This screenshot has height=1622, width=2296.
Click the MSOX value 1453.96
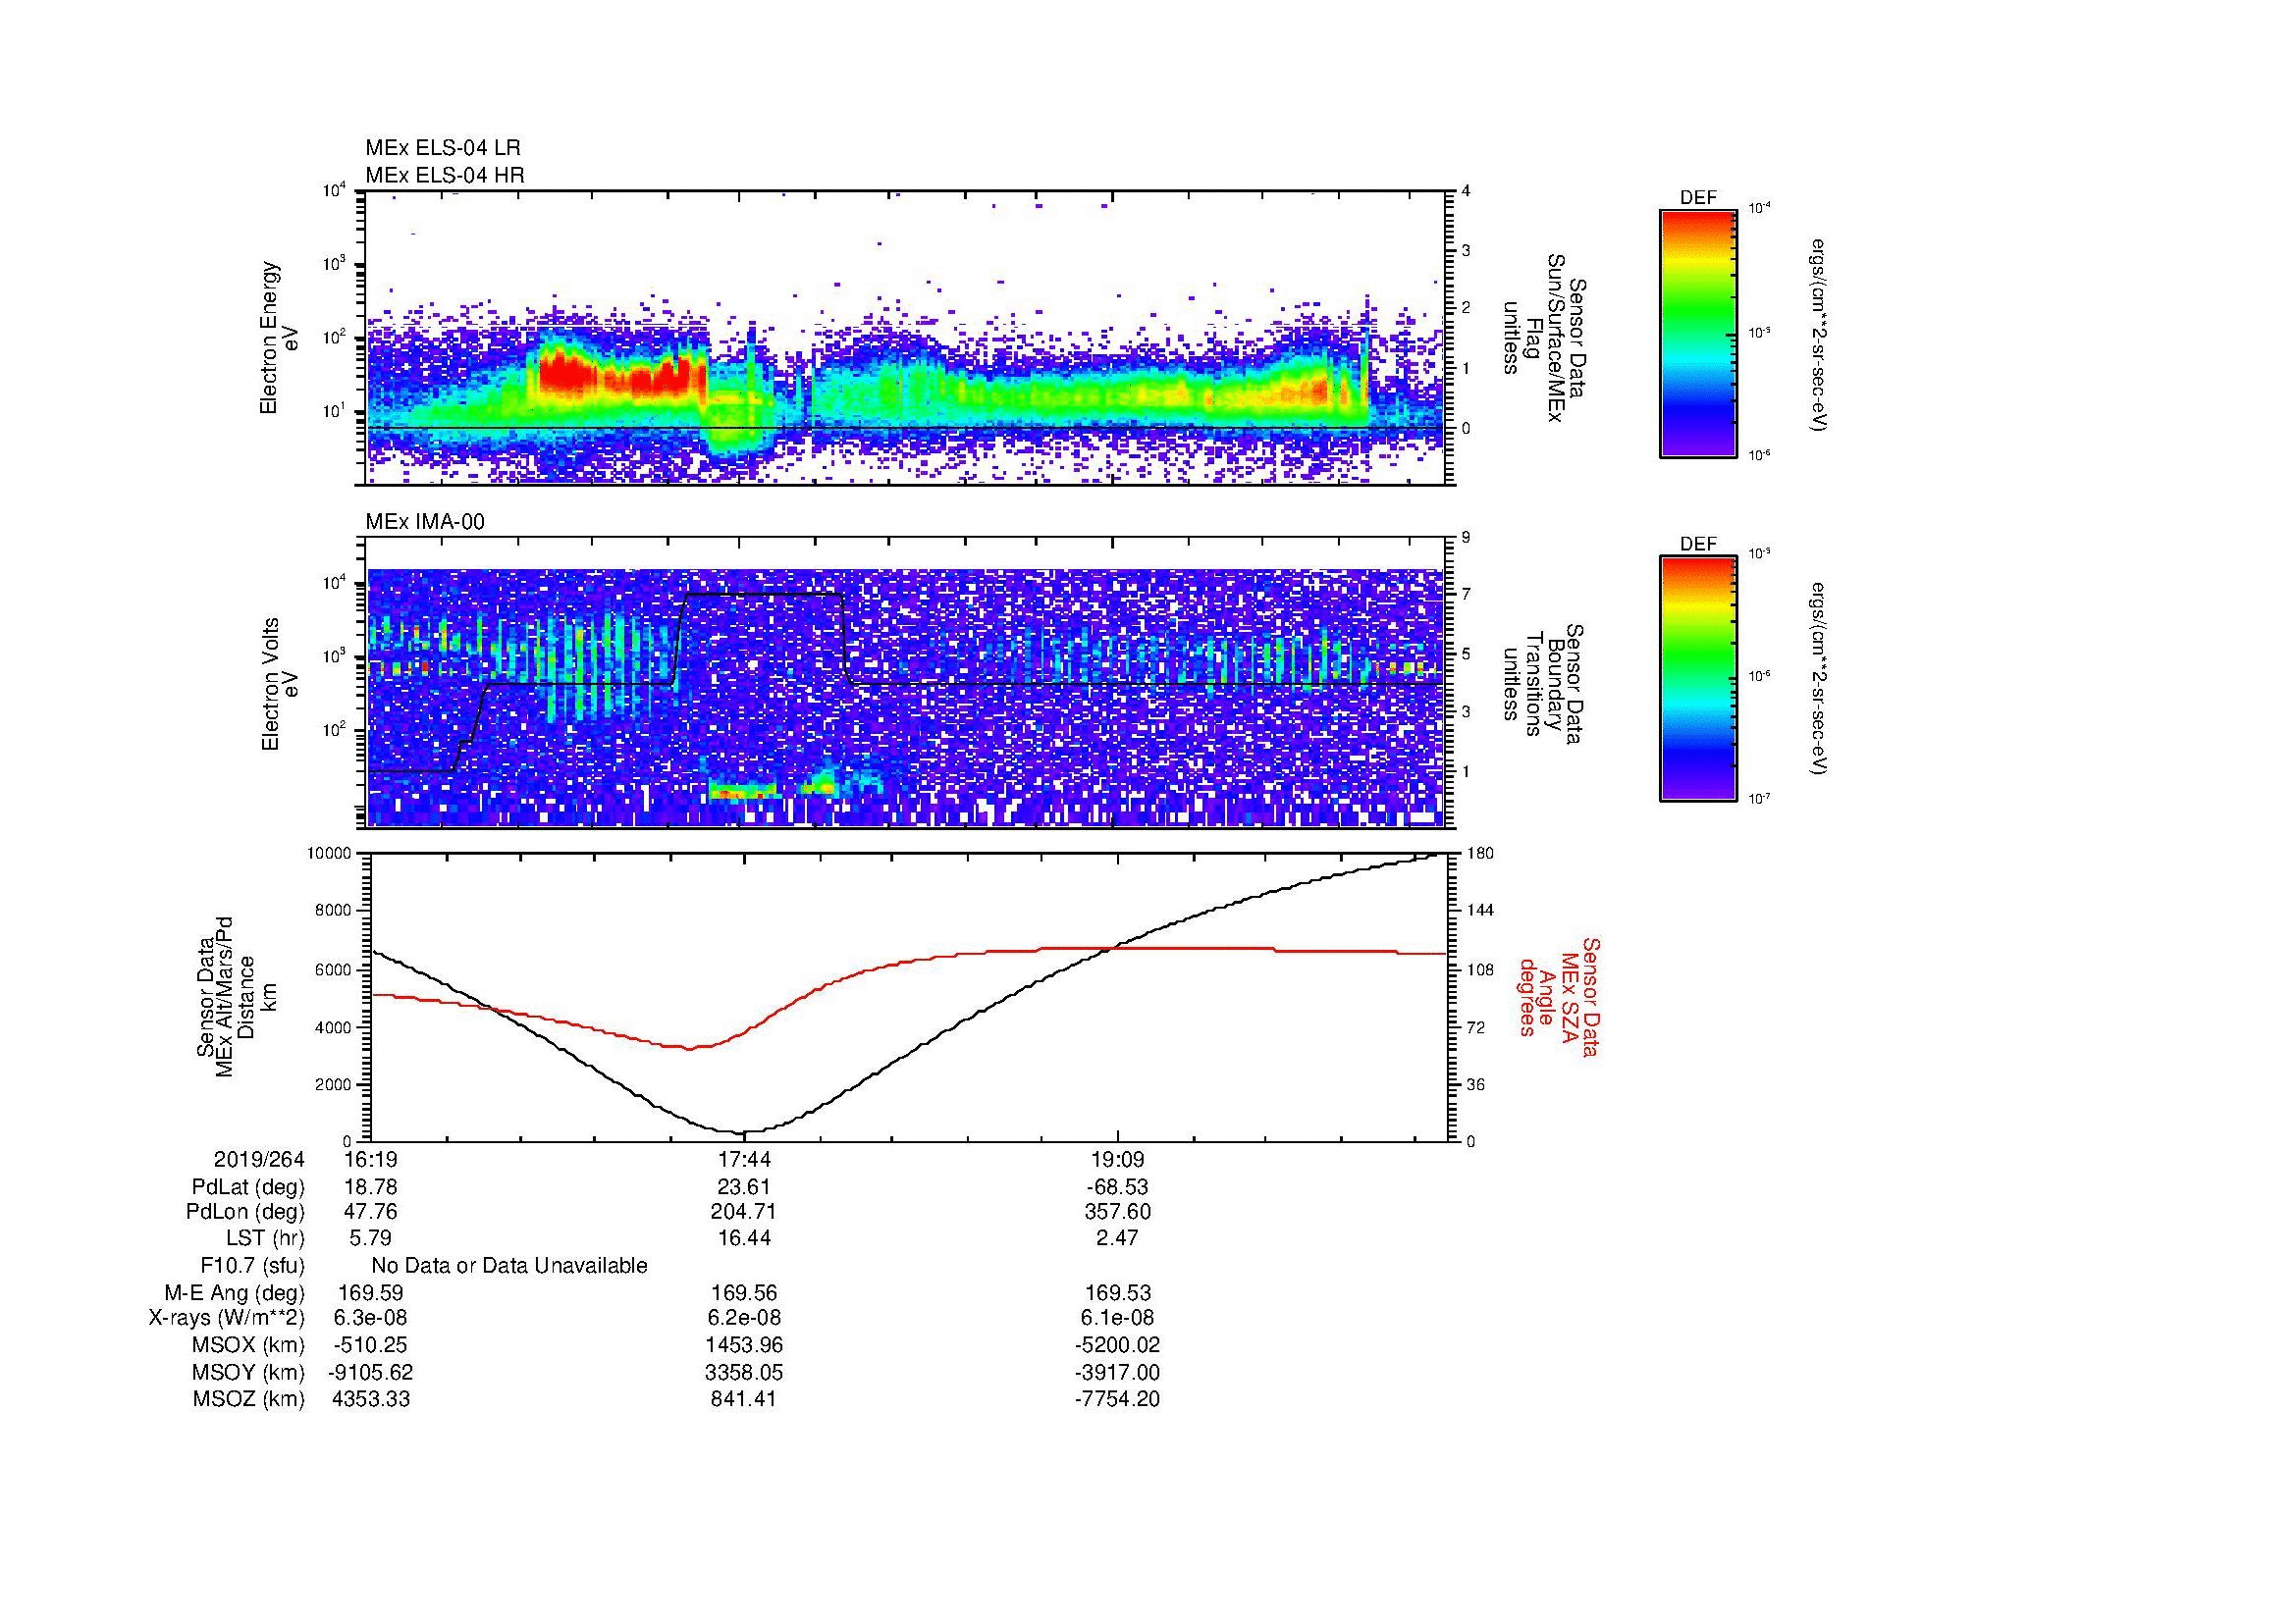744,1345
